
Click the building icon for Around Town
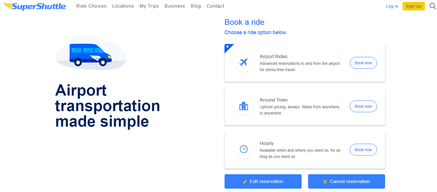[x=243, y=106]
